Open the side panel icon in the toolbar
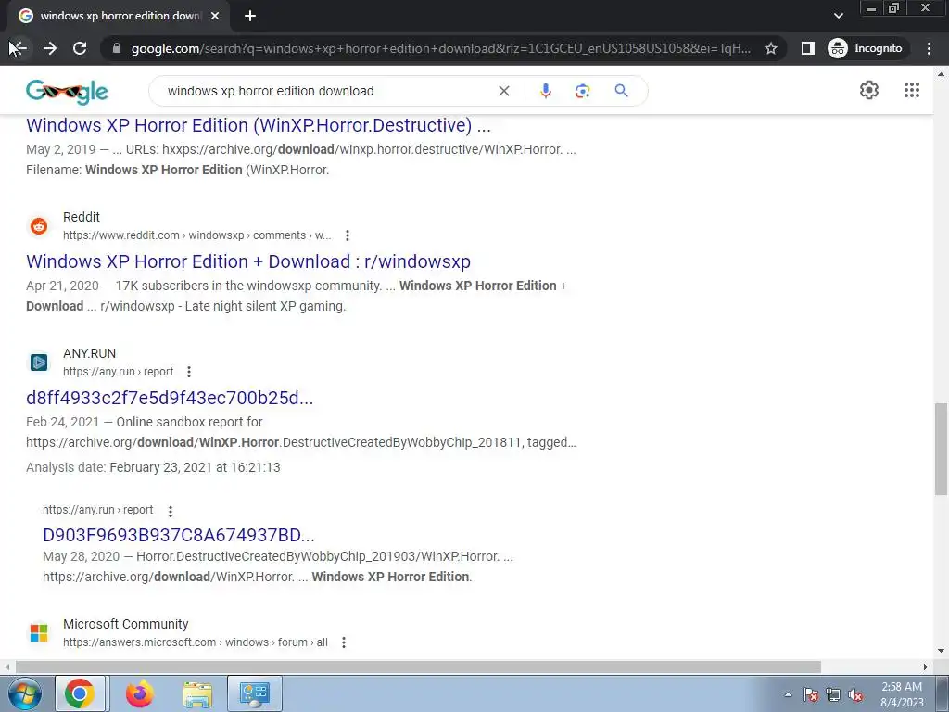Viewport: 949px width, 712px height. [x=807, y=48]
